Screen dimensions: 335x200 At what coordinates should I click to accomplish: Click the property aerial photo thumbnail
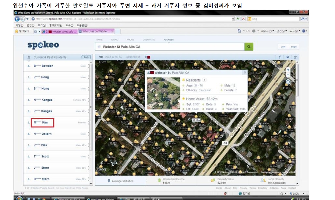coord(164,93)
